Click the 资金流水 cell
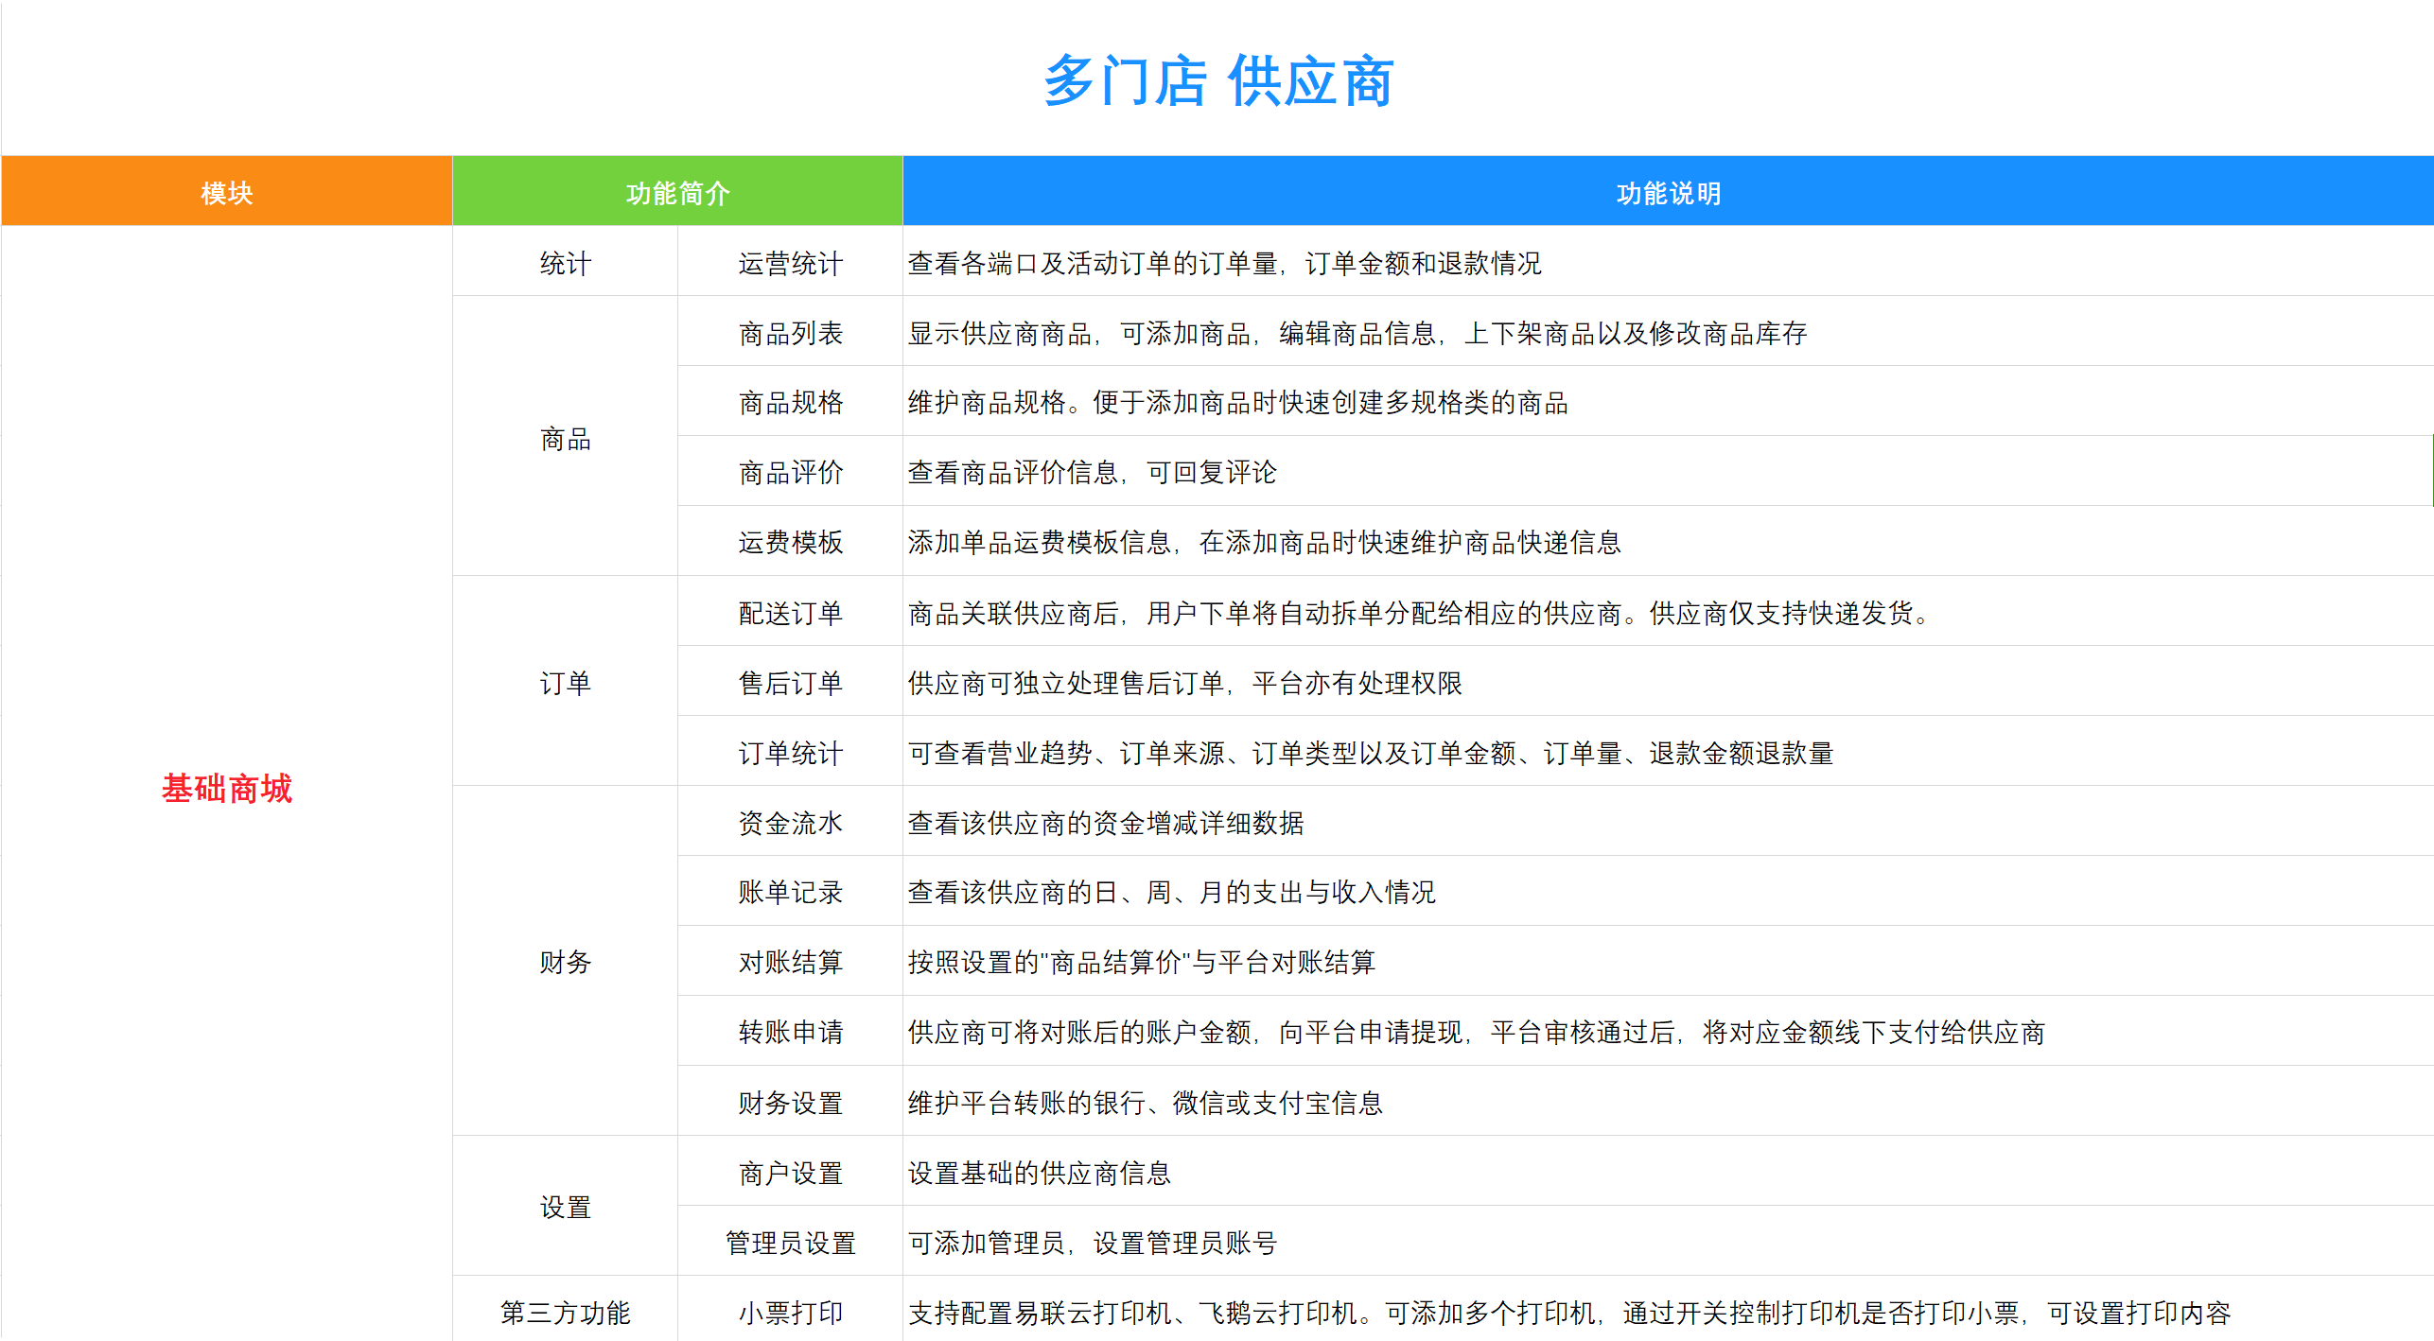Image resolution: width=2434 pixels, height=1341 pixels. pos(790,823)
